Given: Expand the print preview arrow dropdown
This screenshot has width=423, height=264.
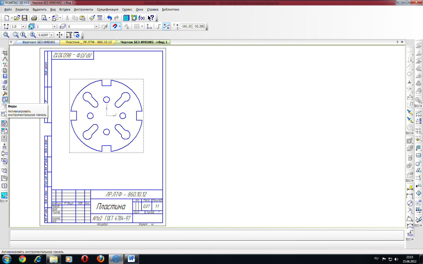Looking at the screenshot, I should click(x=49, y=18).
